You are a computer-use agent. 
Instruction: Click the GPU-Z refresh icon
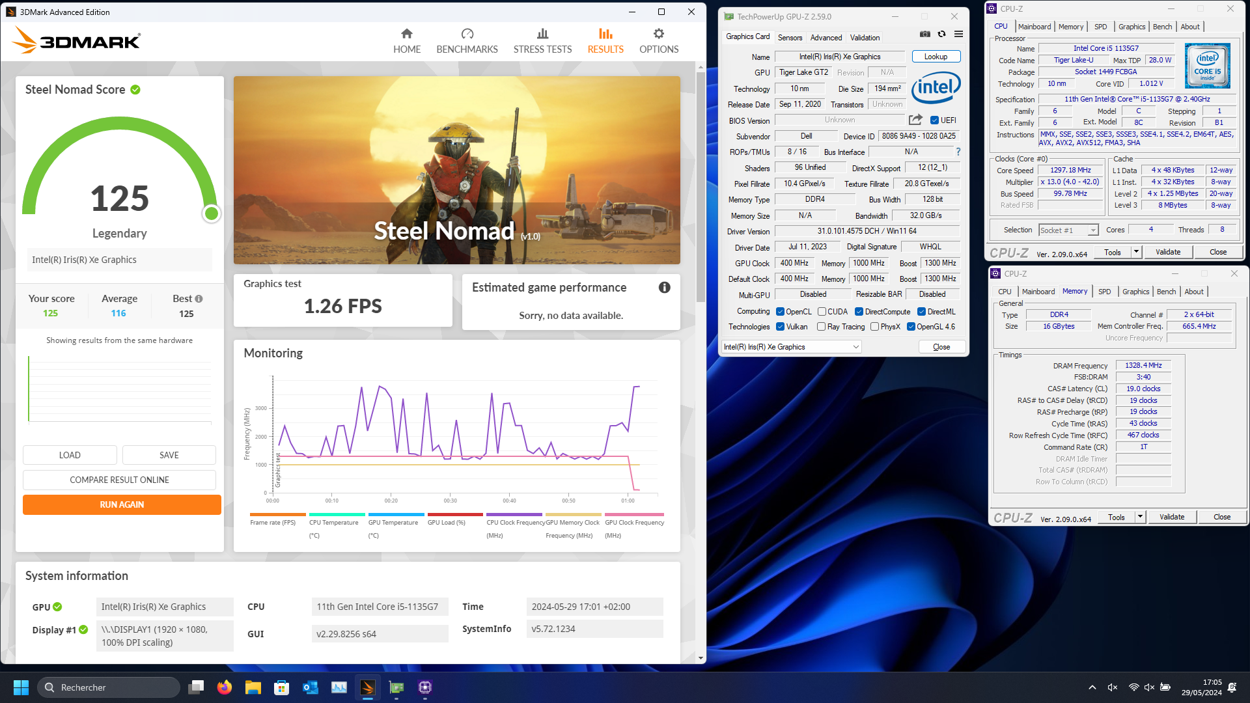[x=941, y=34]
